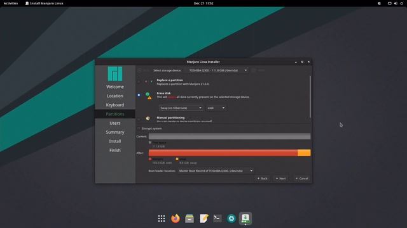Screen dimensions: 407x228
Task: Click the Replace a partition icon
Action: click(x=149, y=82)
